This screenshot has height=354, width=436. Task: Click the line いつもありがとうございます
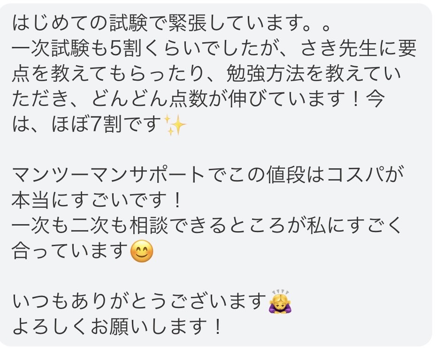(x=139, y=301)
